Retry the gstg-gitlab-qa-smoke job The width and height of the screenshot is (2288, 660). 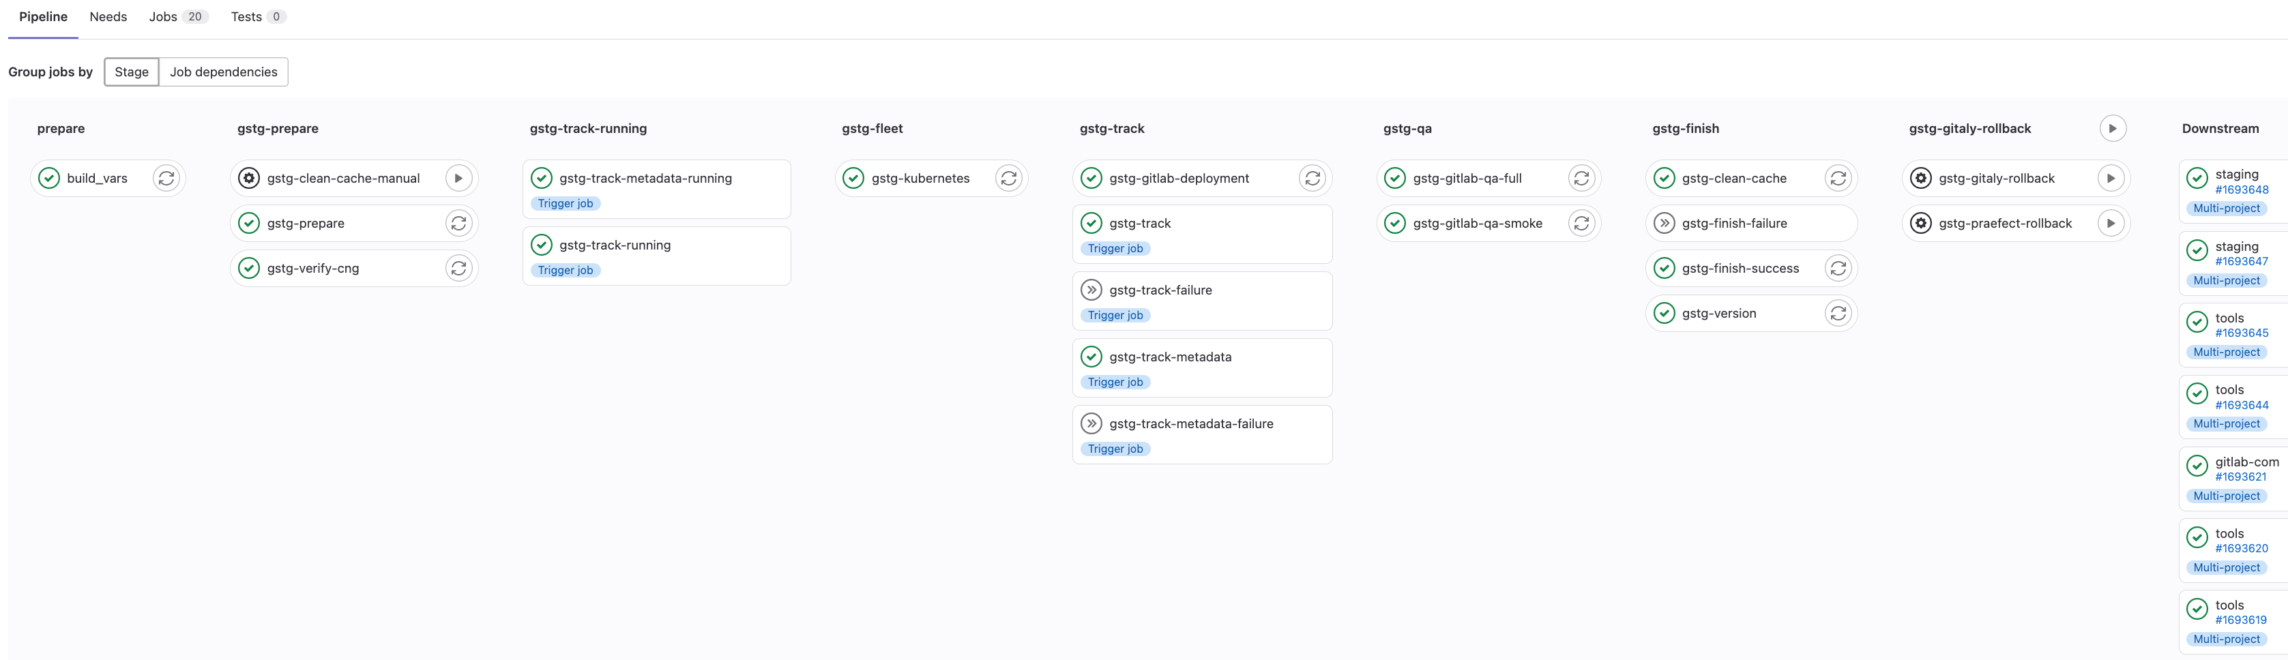pos(1582,223)
